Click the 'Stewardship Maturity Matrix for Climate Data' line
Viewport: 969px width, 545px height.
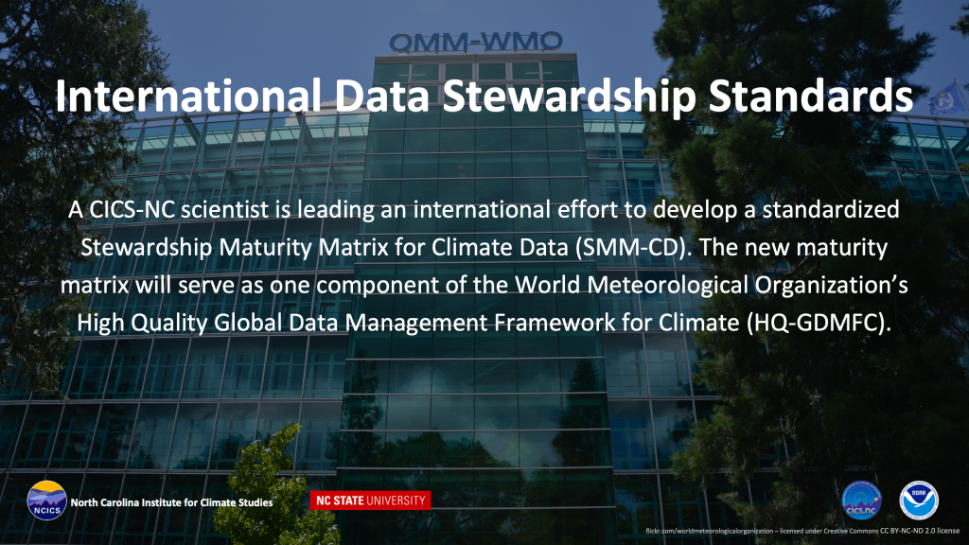coord(484,248)
